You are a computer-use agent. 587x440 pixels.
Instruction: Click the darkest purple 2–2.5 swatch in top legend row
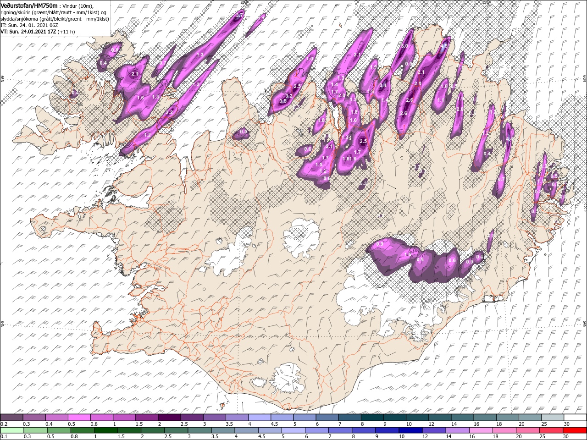169,418
